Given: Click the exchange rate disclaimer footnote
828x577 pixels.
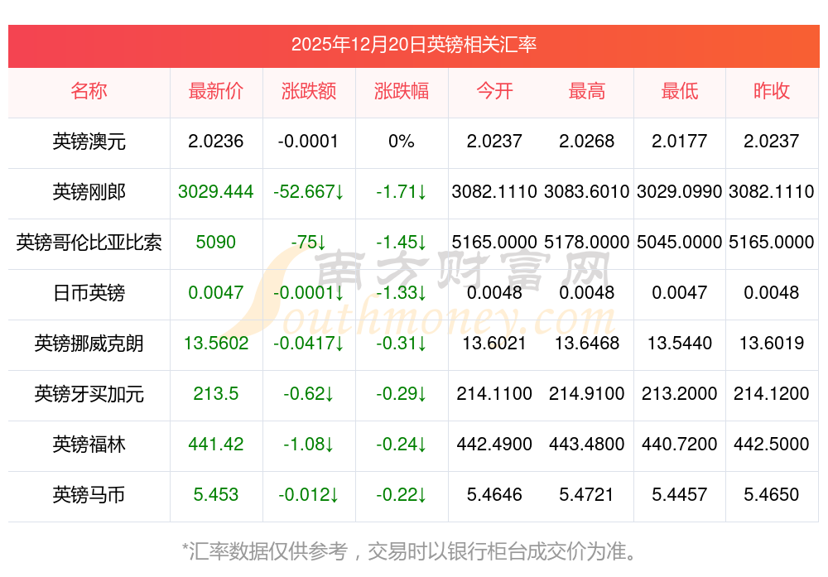Looking at the screenshot, I should (x=414, y=551).
